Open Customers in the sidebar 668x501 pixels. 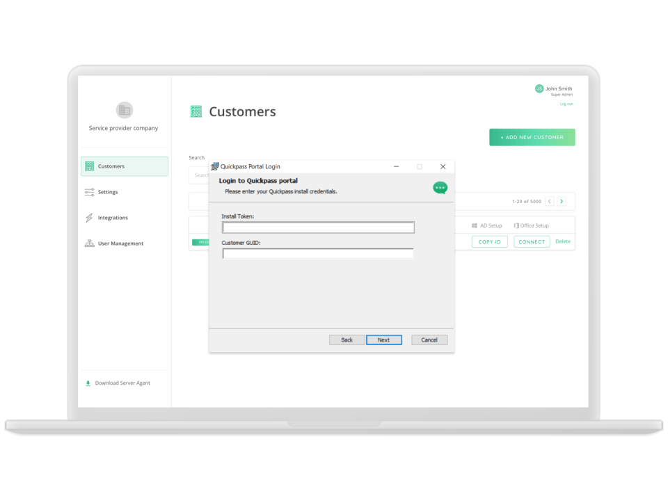click(125, 166)
